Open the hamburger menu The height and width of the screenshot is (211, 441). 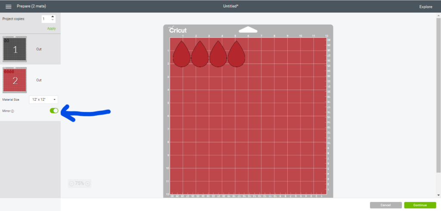click(8, 6)
